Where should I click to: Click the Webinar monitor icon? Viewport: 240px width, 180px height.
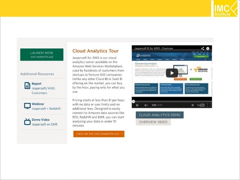[27, 106]
